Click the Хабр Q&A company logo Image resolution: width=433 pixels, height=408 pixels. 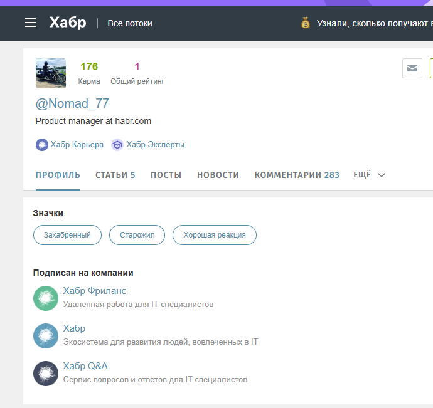[45, 374]
